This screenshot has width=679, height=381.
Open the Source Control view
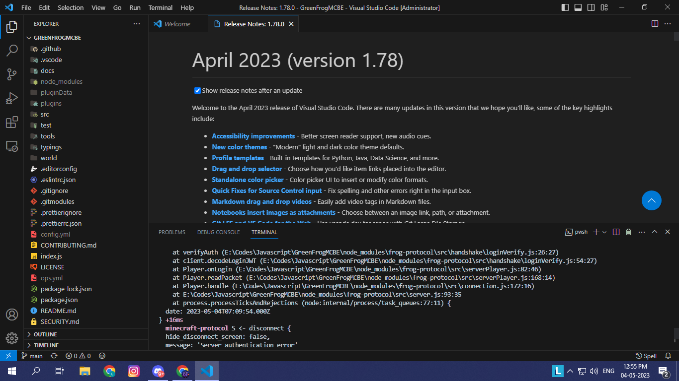12,74
